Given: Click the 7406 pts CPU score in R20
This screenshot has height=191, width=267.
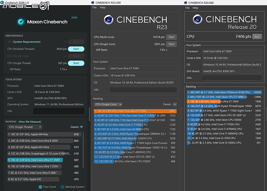Looking at the screenshot, I should coord(243,37).
